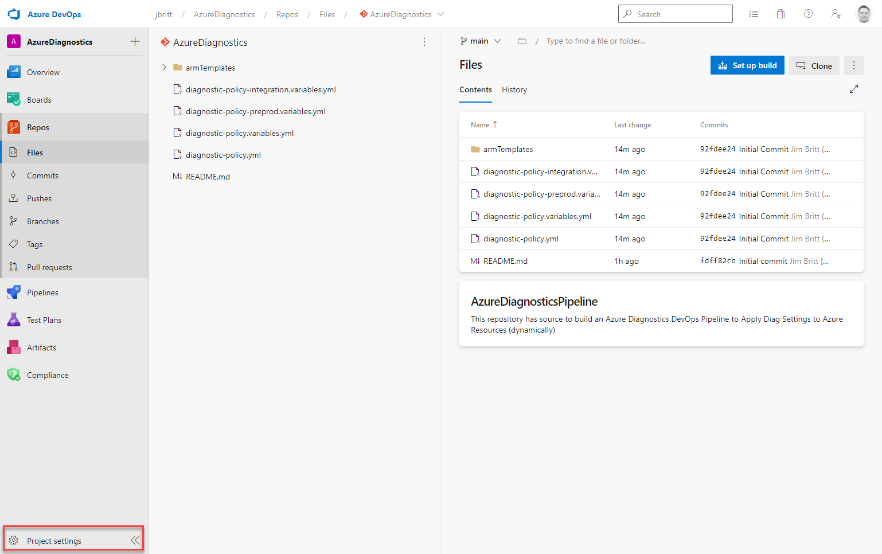
Task: Open diagnostic-policy-preprod.varia... in files table
Action: pos(541,194)
